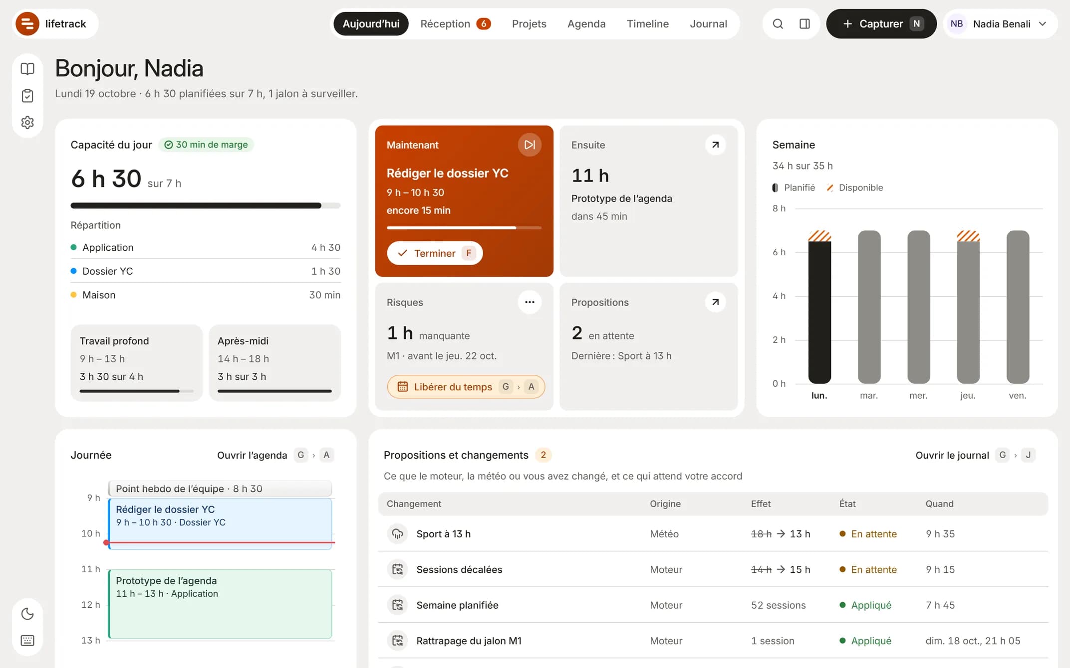Viewport: 1070px width, 668px height.
Task: Open the clipboard checklist sidebar icon
Action: point(27,96)
